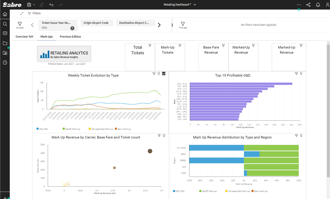Open the Home icon in left sidebar
Viewport: 330px width, 199px height.
tap(5, 14)
